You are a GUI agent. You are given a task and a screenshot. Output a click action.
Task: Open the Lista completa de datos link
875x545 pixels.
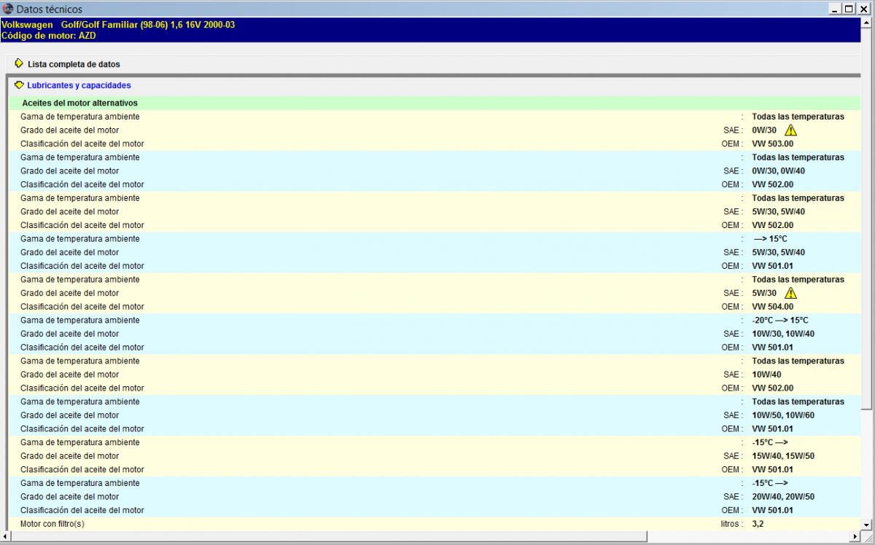(74, 64)
